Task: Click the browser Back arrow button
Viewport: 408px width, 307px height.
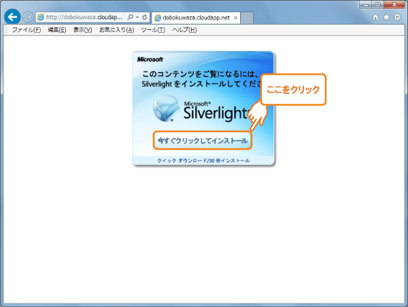Action: [12, 17]
